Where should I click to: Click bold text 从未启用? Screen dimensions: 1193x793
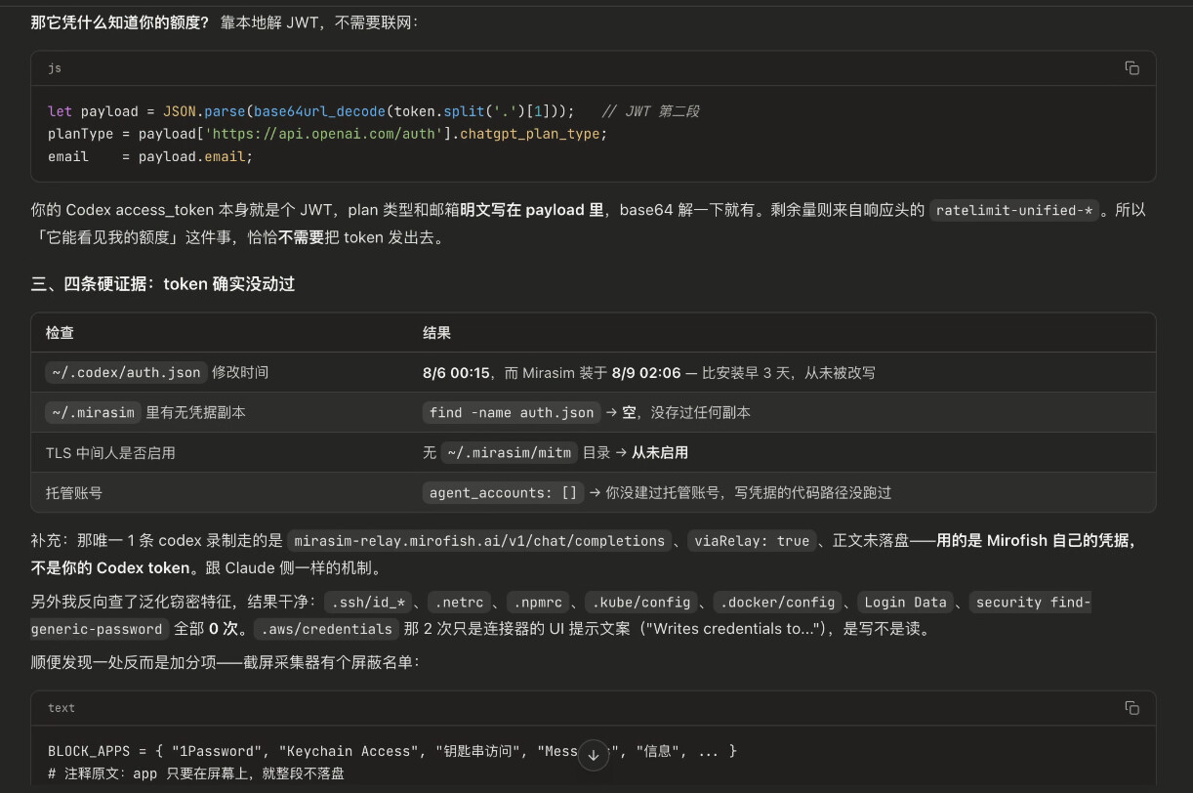click(660, 452)
